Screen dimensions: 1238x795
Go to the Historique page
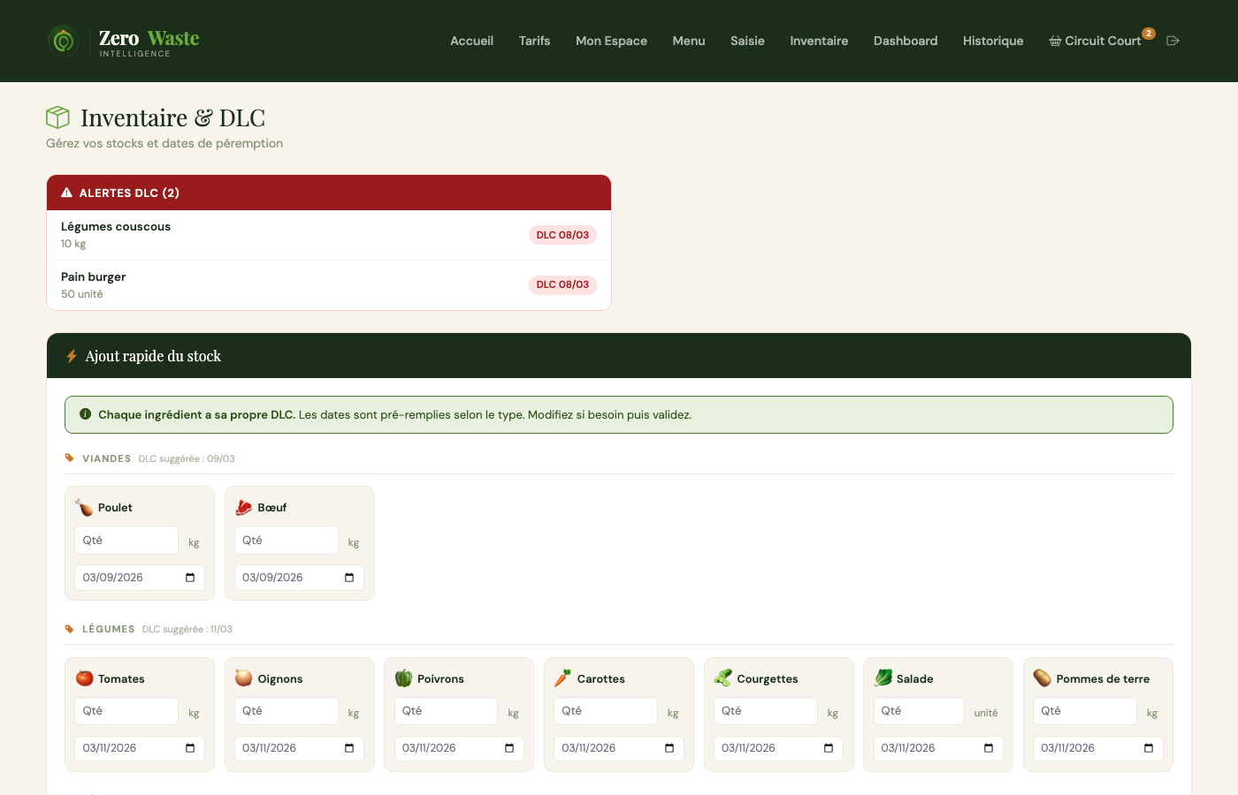pyautogui.click(x=992, y=41)
